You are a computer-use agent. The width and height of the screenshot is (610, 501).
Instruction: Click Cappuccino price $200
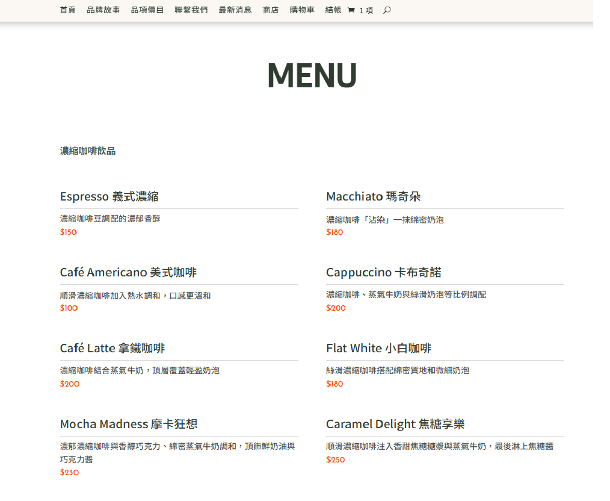click(336, 308)
